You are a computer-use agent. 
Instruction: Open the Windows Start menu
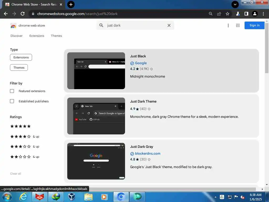point(7,197)
